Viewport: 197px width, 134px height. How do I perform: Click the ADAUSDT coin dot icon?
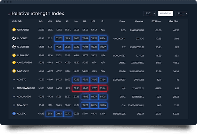14,105
